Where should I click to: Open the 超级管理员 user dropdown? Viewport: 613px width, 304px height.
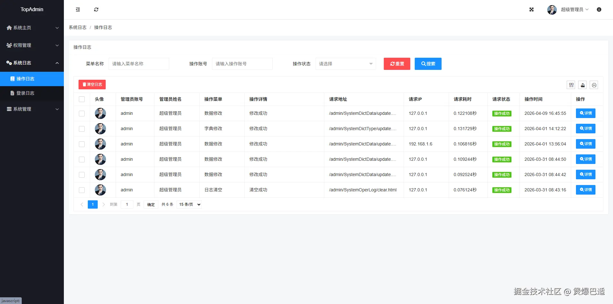(575, 10)
